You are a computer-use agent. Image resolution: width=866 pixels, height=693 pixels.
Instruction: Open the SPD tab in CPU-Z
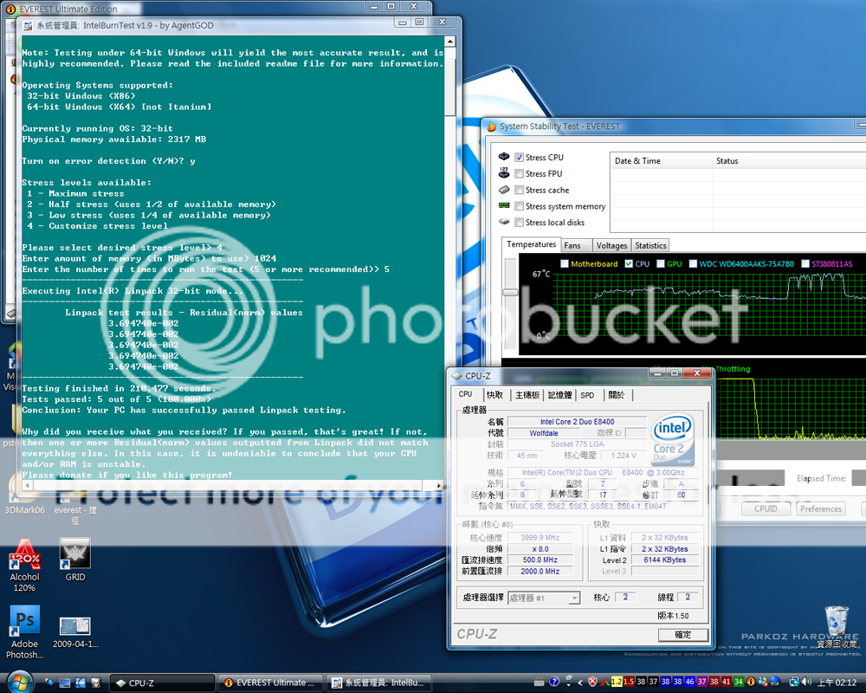click(x=588, y=395)
